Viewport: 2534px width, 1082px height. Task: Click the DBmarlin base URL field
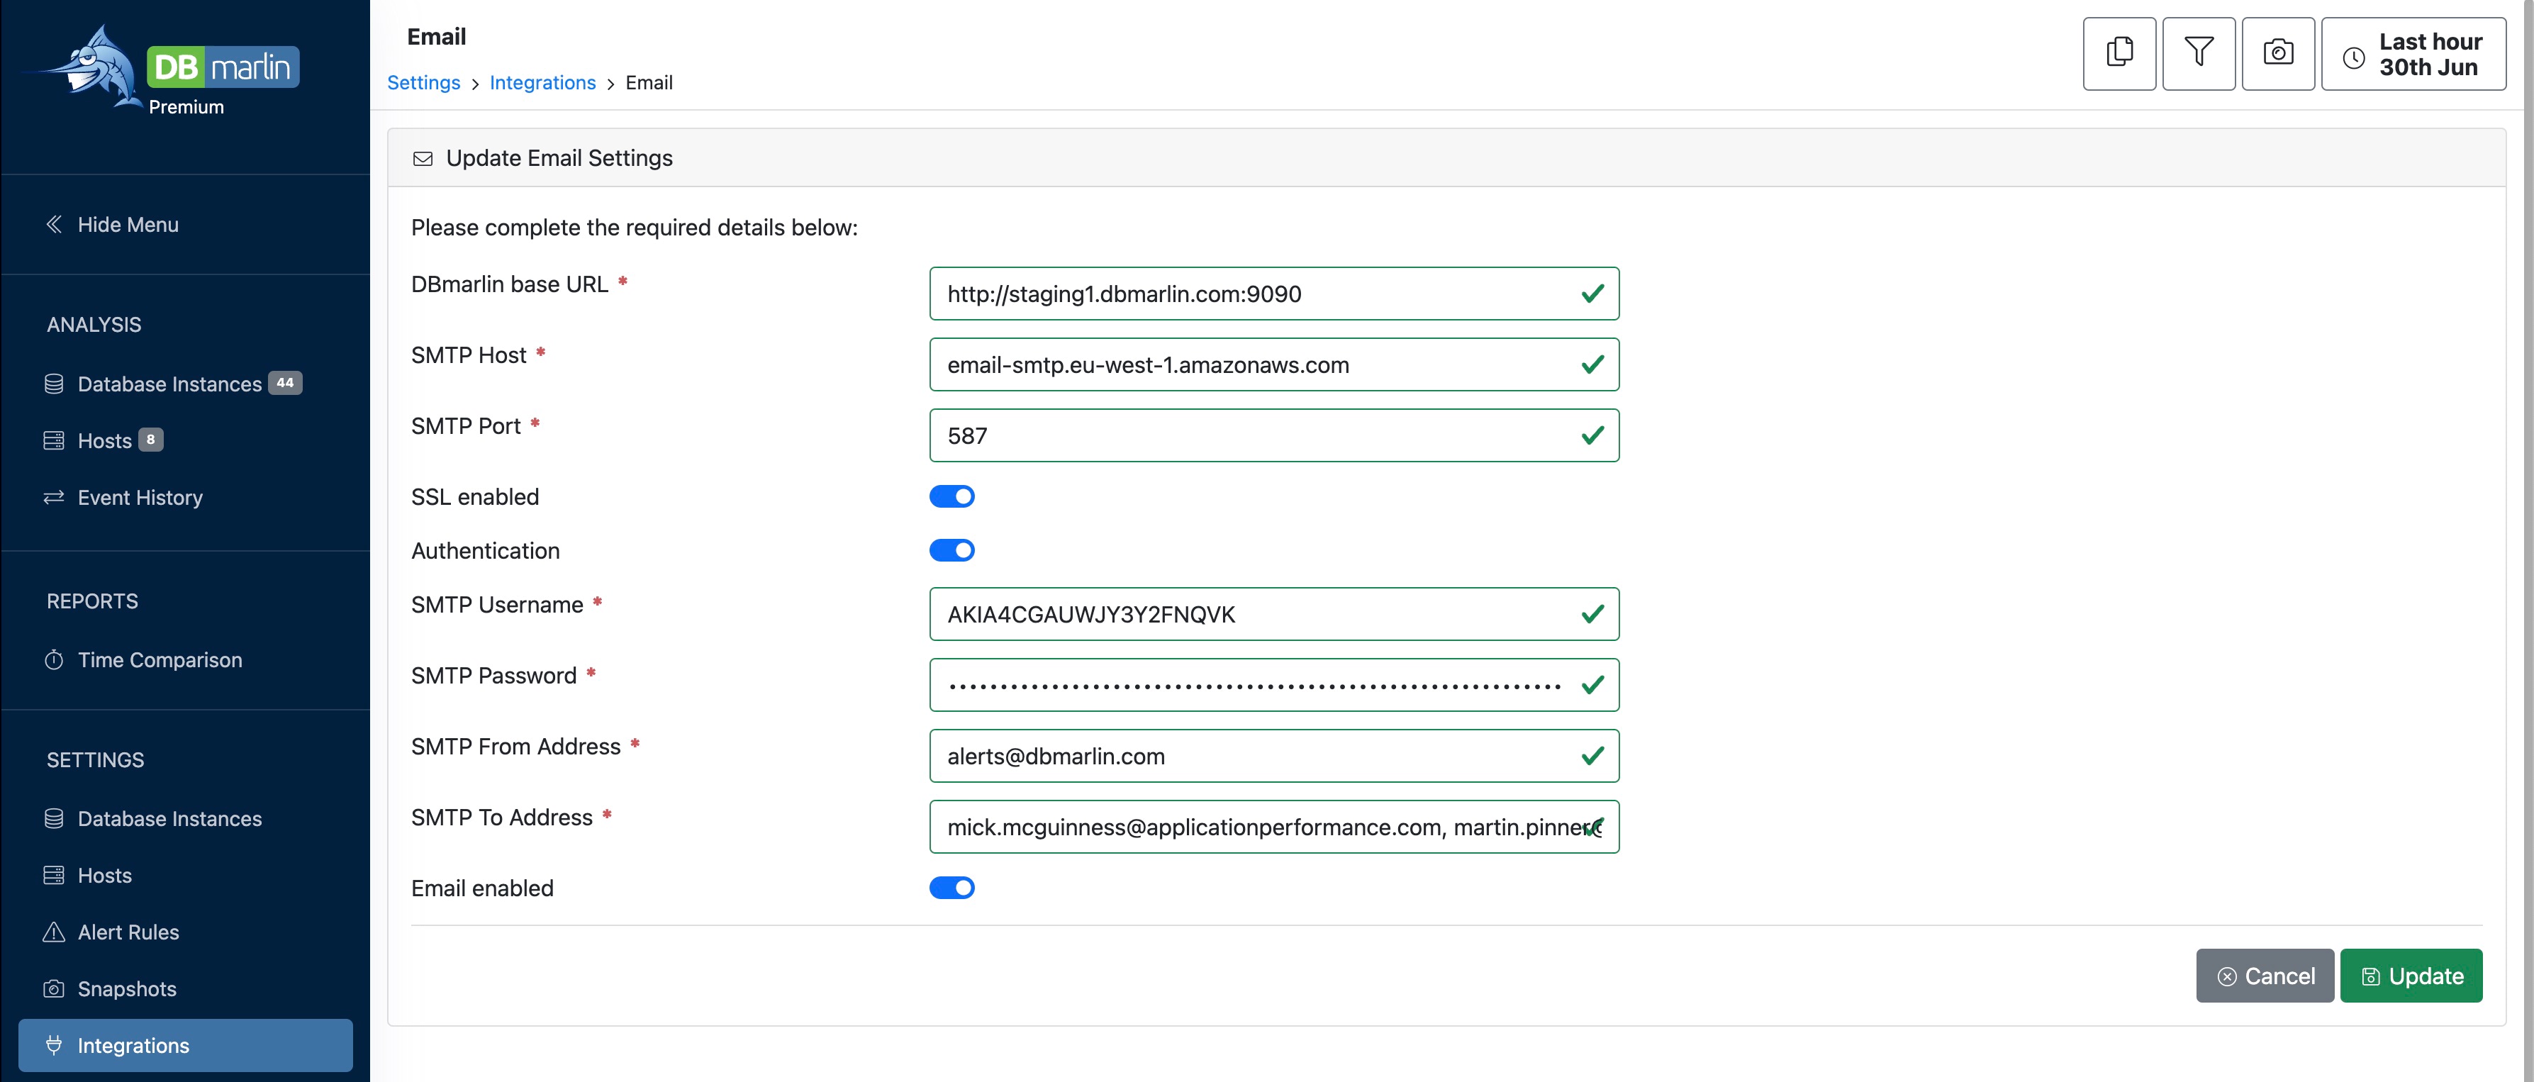pos(1274,293)
